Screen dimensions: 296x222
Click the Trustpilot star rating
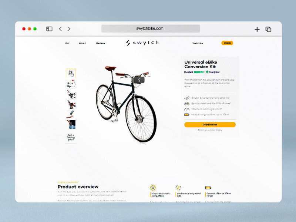199,72
